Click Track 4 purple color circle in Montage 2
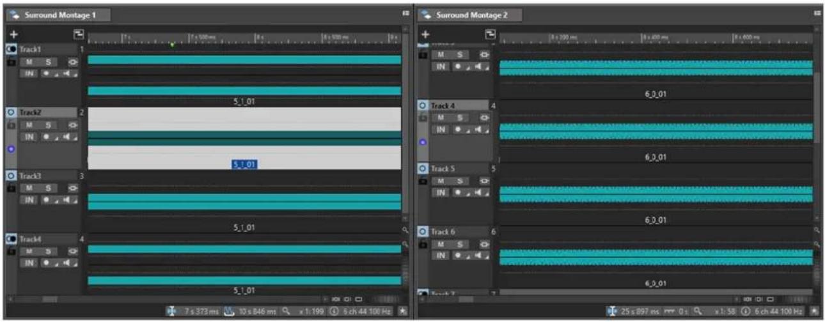This screenshot has width=825, height=322. (423, 142)
